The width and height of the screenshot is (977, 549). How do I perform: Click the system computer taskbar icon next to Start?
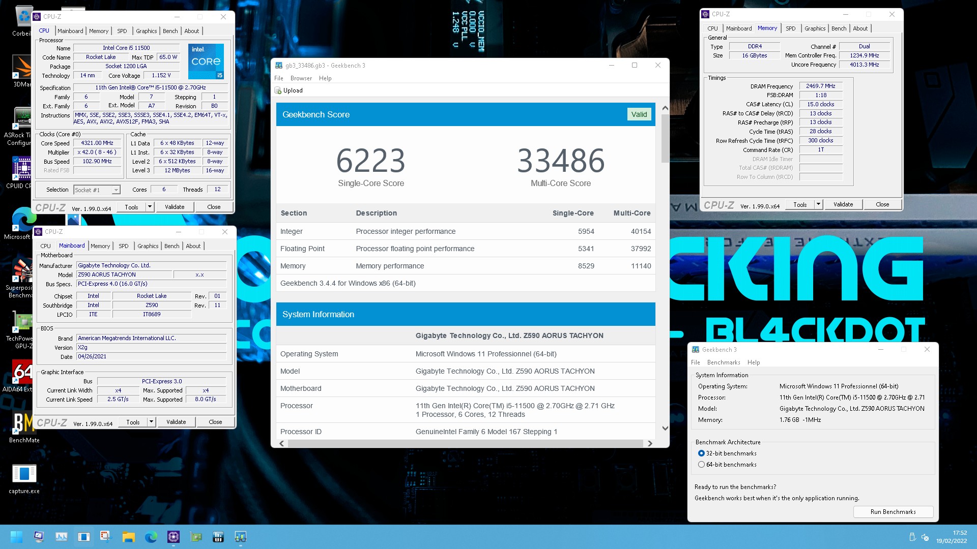(x=39, y=537)
